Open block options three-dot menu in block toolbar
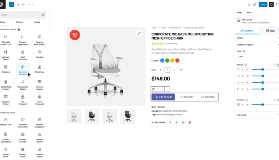This screenshot has width=279, height=160. tap(167, 89)
